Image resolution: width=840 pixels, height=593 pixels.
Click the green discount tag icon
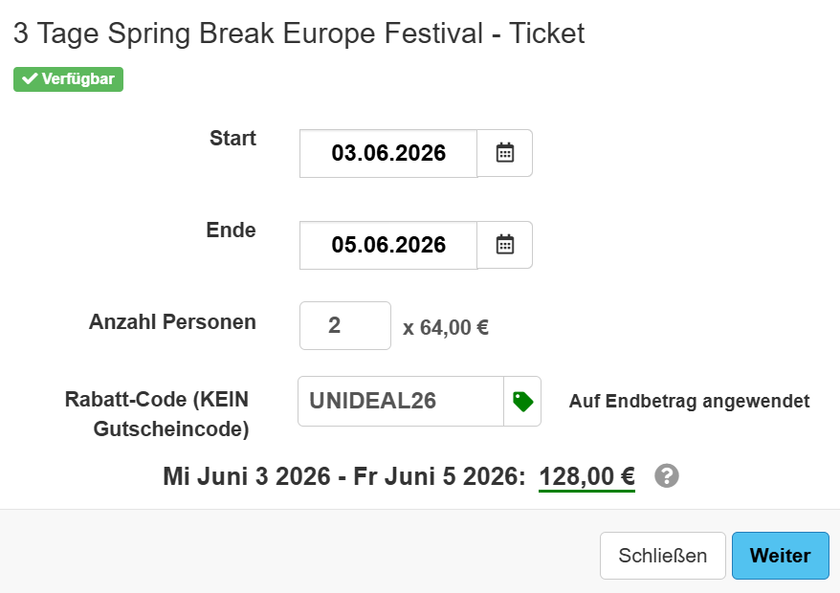click(522, 401)
